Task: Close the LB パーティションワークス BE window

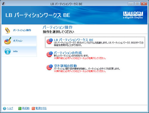Action: [144, 4]
